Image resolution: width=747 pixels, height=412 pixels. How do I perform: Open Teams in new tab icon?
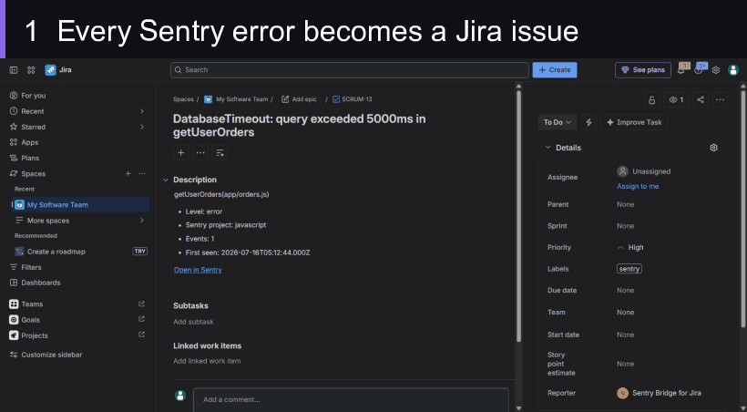click(141, 304)
